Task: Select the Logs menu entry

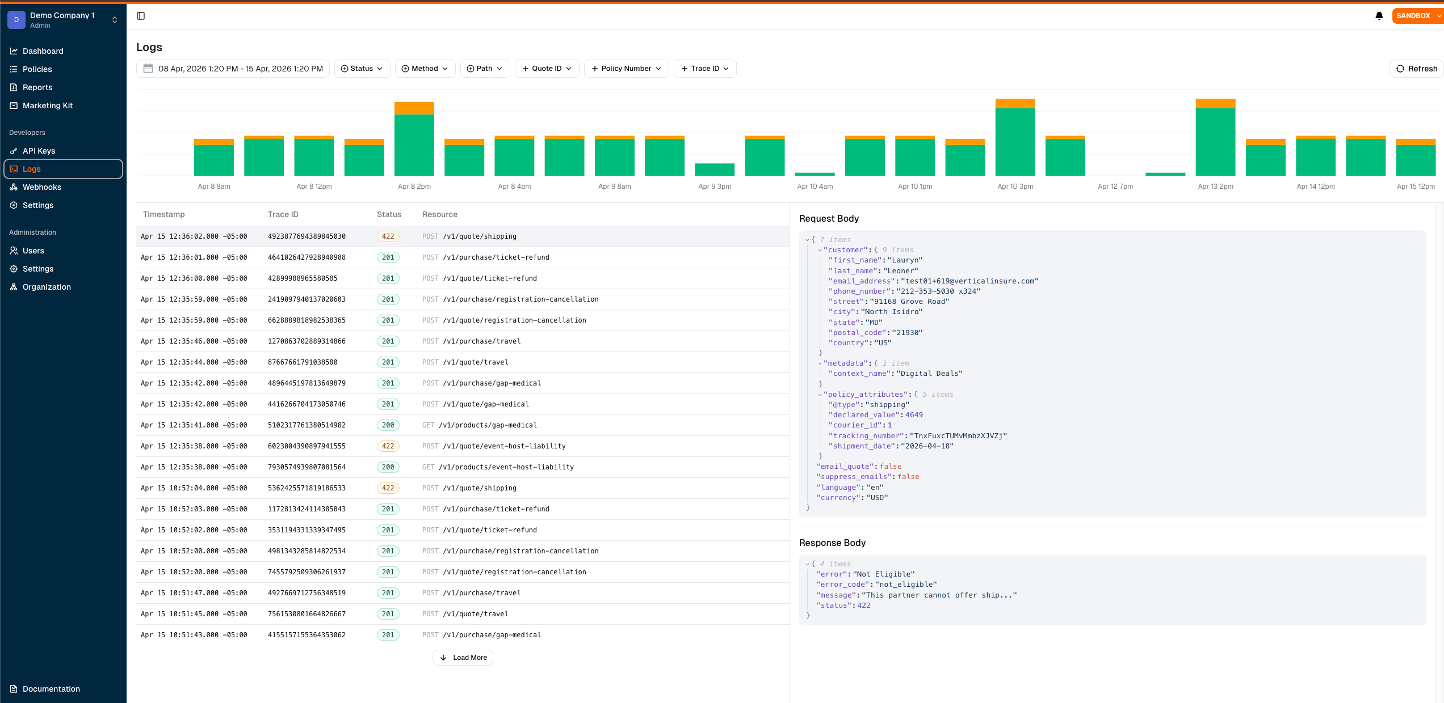Action: (x=32, y=169)
